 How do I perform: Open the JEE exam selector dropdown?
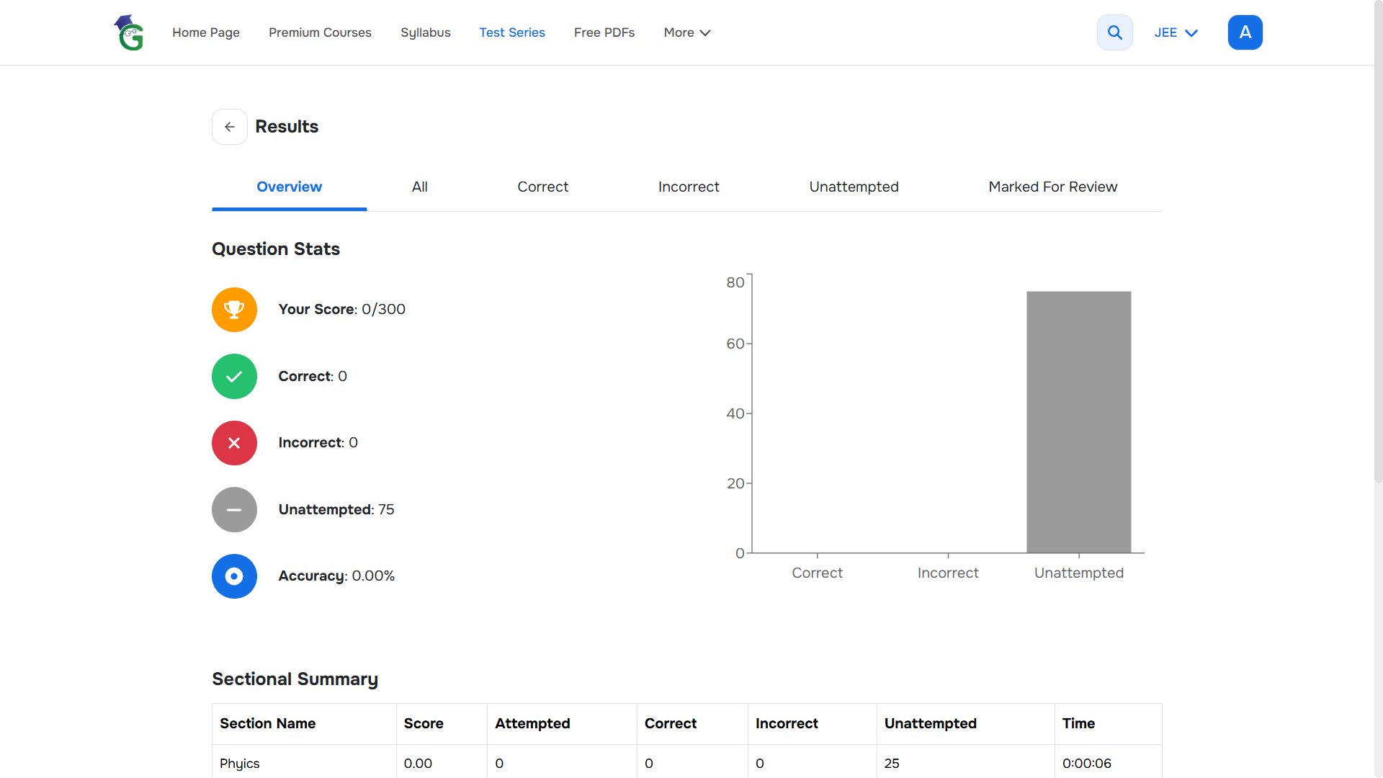tap(1176, 32)
